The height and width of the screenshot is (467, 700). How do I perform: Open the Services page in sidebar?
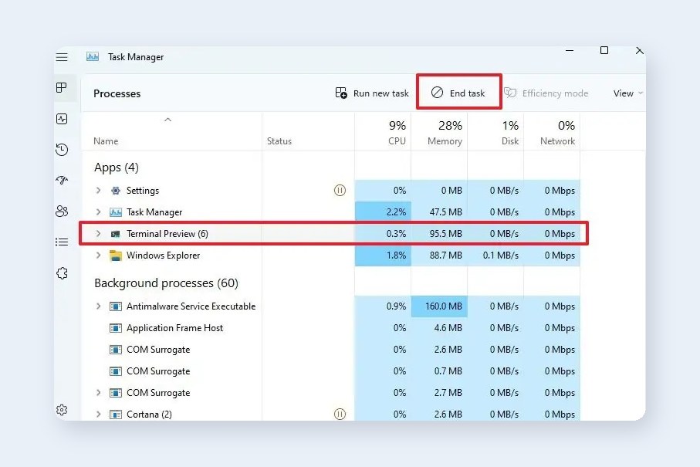click(62, 273)
